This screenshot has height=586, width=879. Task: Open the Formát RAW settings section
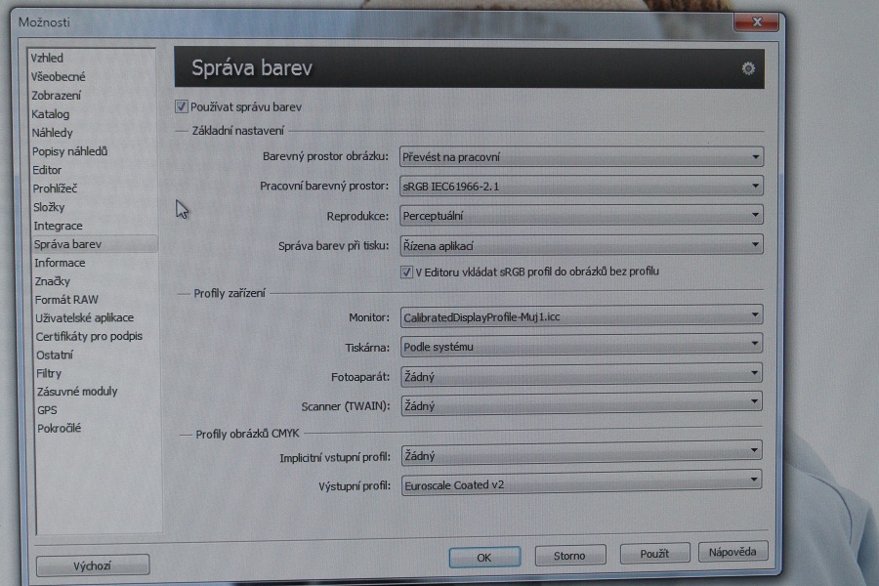(x=66, y=299)
